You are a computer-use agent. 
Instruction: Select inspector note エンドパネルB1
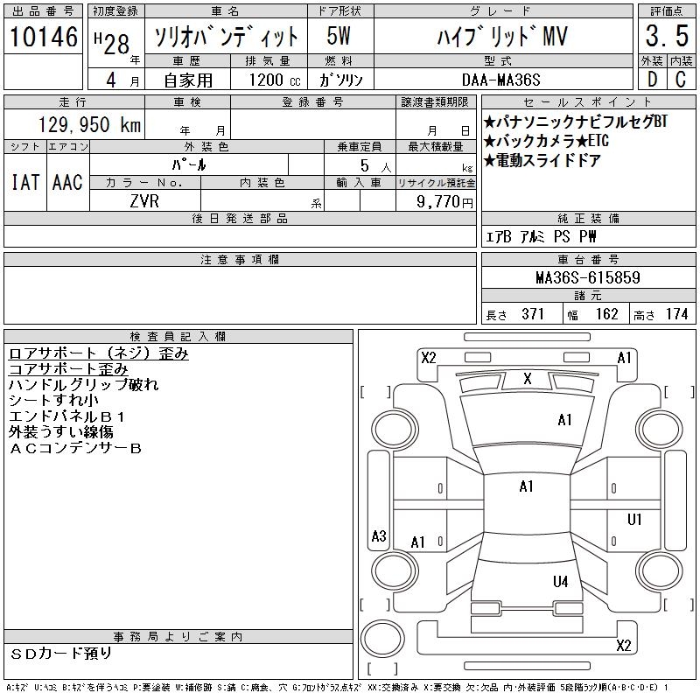(x=67, y=416)
